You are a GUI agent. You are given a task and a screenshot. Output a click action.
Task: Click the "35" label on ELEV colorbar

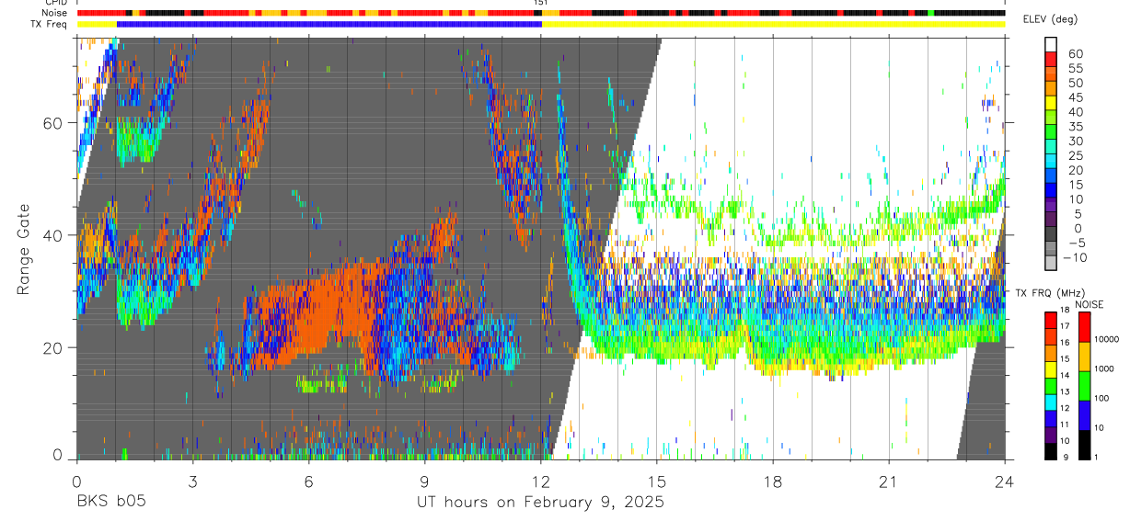coord(1075,127)
